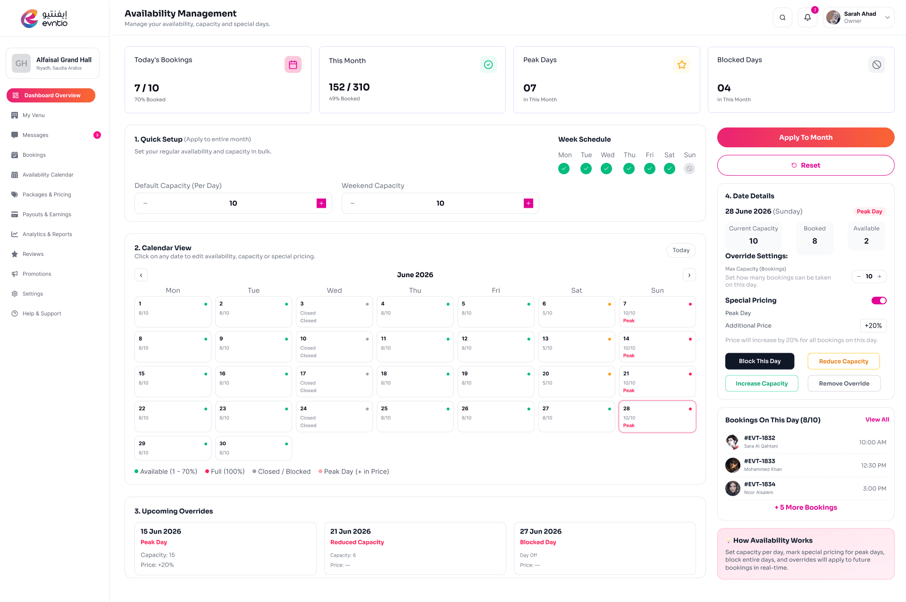The image size is (906, 602).
Task: Toggle Thursday in Week Schedule
Action: tap(629, 169)
